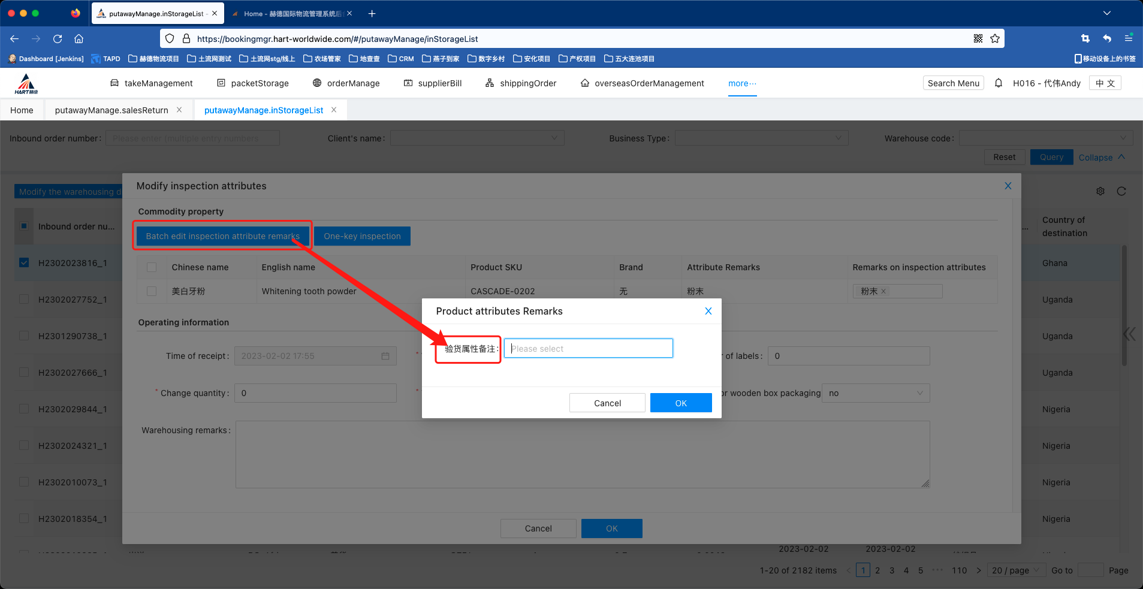Click the browser reload page icon
Viewport: 1143px width, 589px height.
(x=58, y=39)
